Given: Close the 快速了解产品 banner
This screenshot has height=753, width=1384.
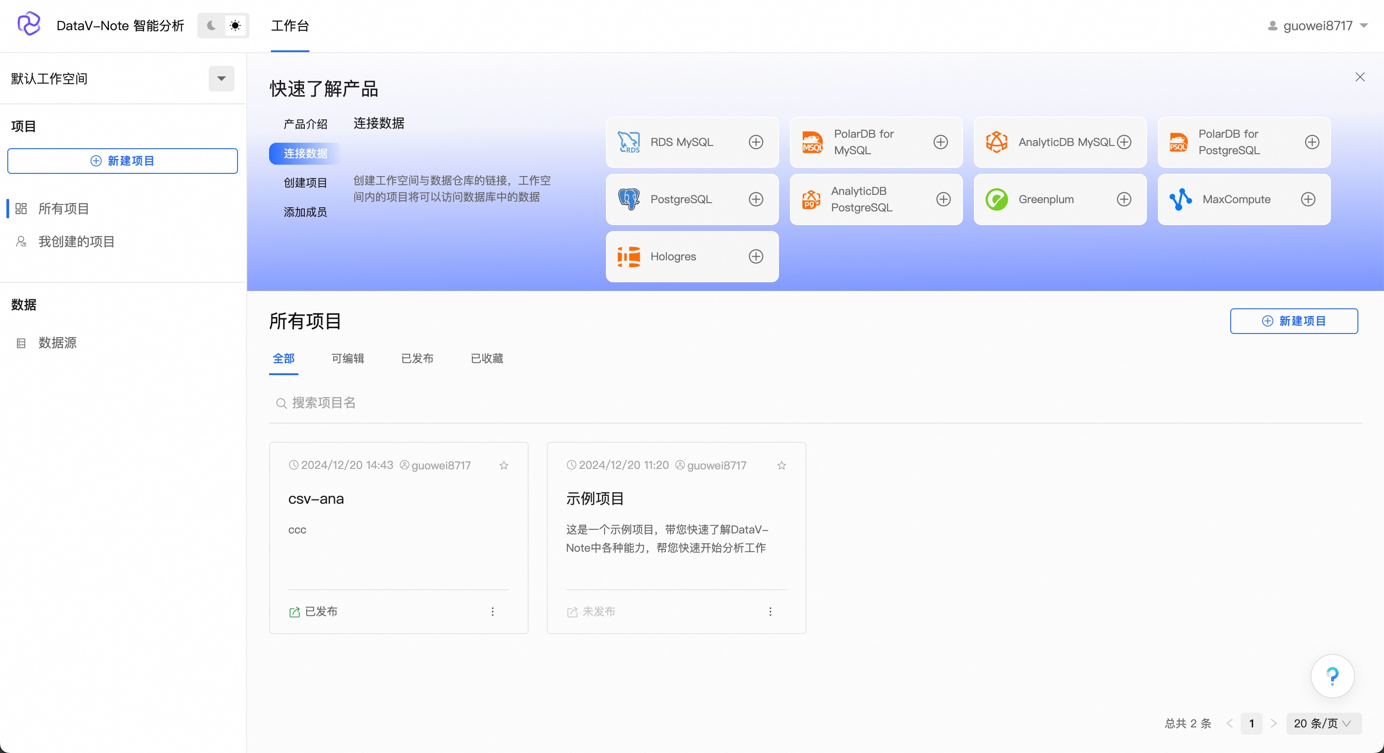Looking at the screenshot, I should click(x=1359, y=77).
